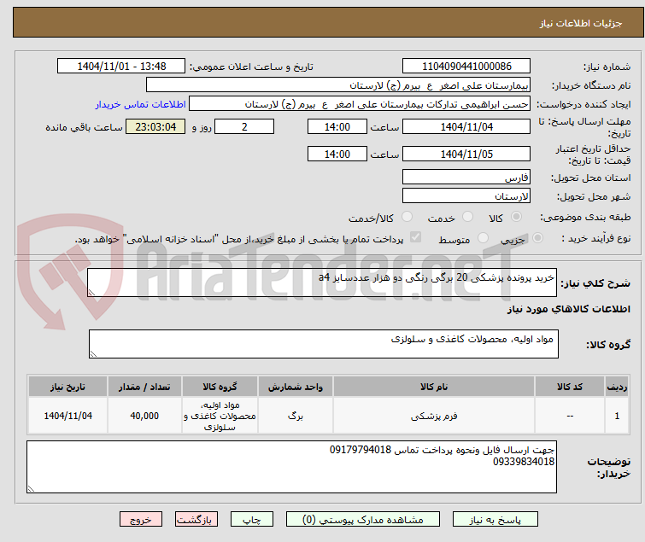645x542 pixels.
Task: Click the ردیف column header
Action: point(617,387)
